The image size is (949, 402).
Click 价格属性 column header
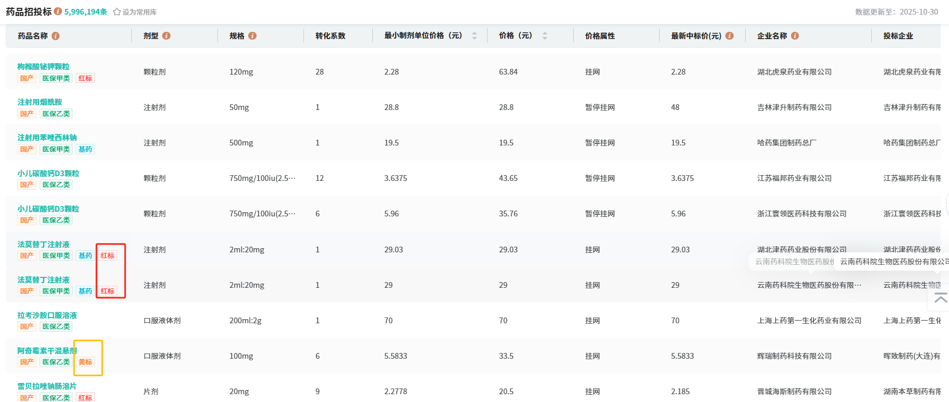click(600, 36)
